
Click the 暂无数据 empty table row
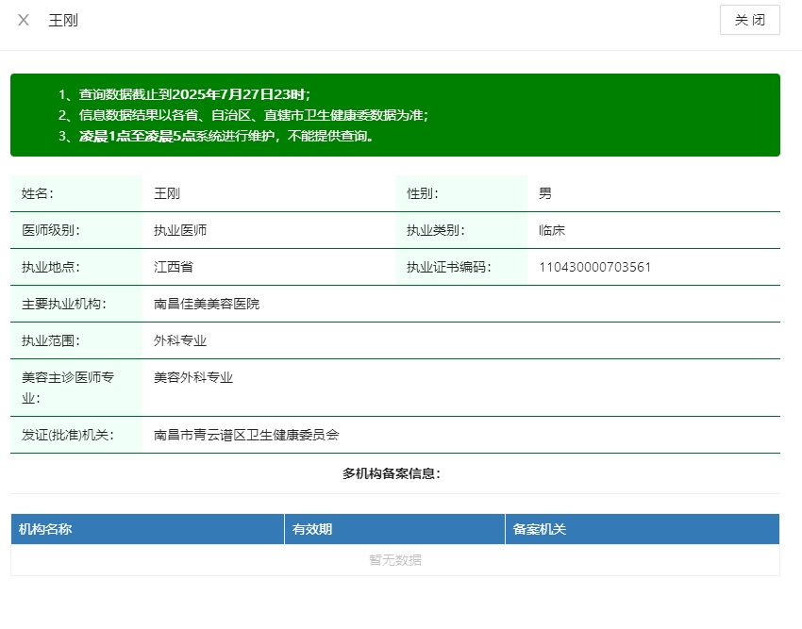click(395, 560)
